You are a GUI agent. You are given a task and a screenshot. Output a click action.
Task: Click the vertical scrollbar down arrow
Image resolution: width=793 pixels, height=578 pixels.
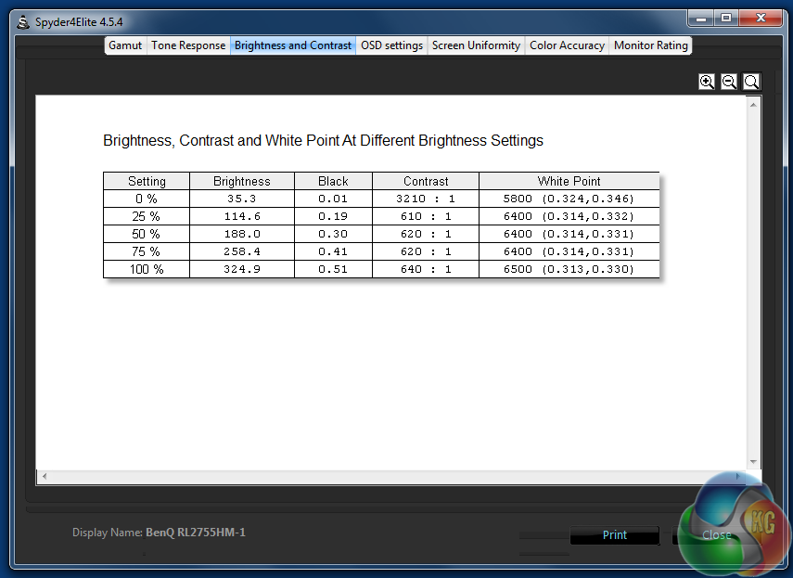(x=753, y=462)
